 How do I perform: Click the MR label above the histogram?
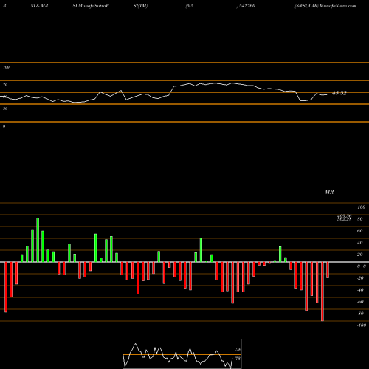coord(329,192)
